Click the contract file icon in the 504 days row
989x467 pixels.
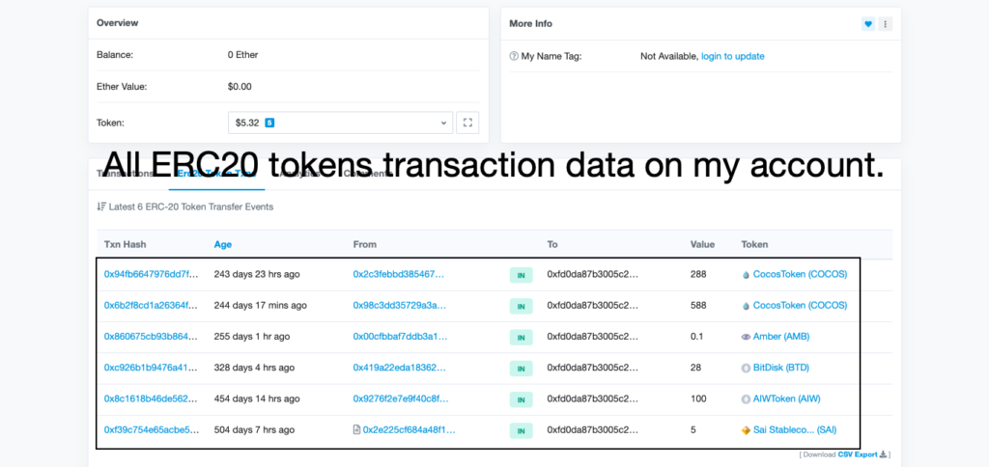pyautogui.click(x=356, y=429)
